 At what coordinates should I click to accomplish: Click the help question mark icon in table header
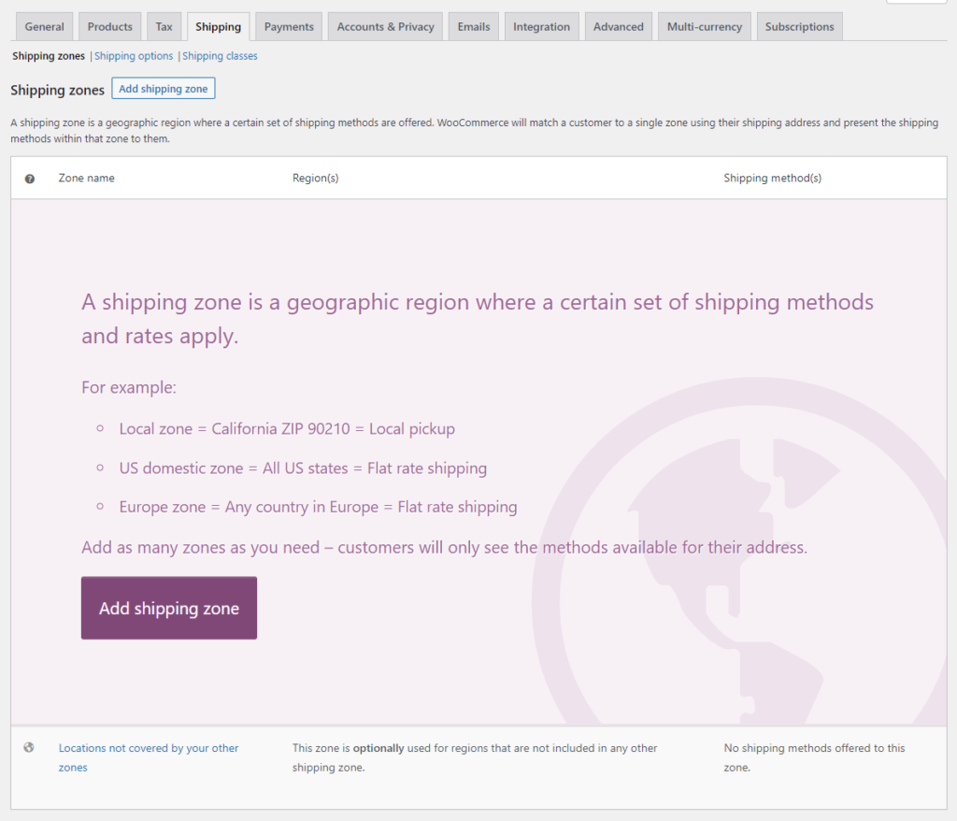point(29,179)
